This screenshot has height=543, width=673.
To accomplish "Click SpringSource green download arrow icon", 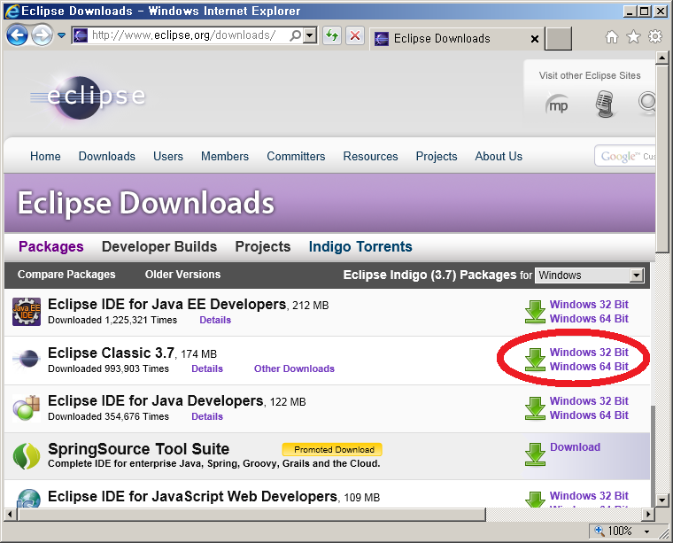I will click(x=535, y=454).
